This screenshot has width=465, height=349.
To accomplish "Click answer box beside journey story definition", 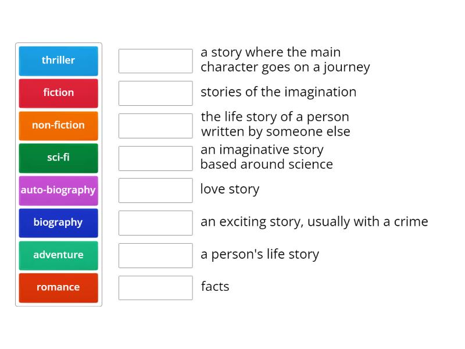I will (155, 60).
